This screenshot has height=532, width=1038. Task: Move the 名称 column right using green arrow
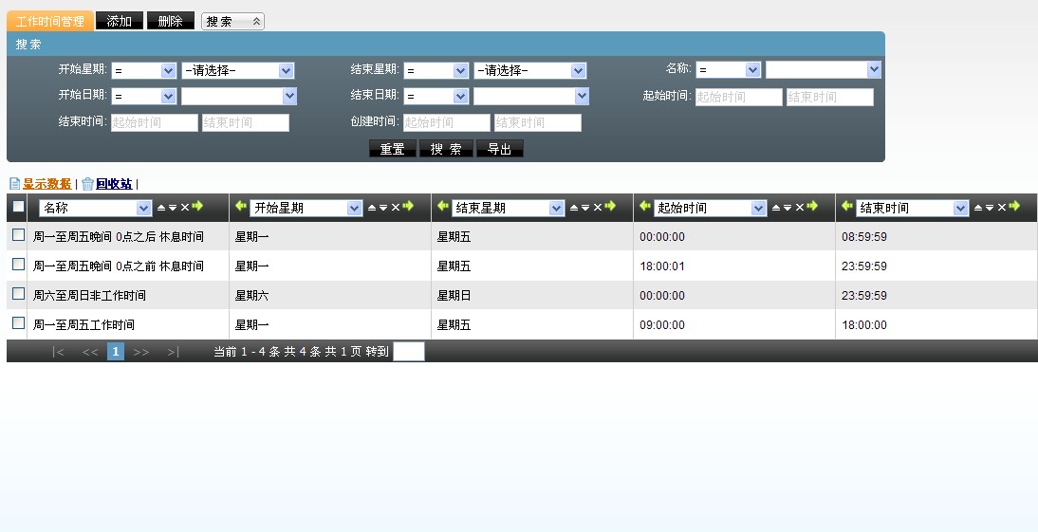click(x=197, y=207)
